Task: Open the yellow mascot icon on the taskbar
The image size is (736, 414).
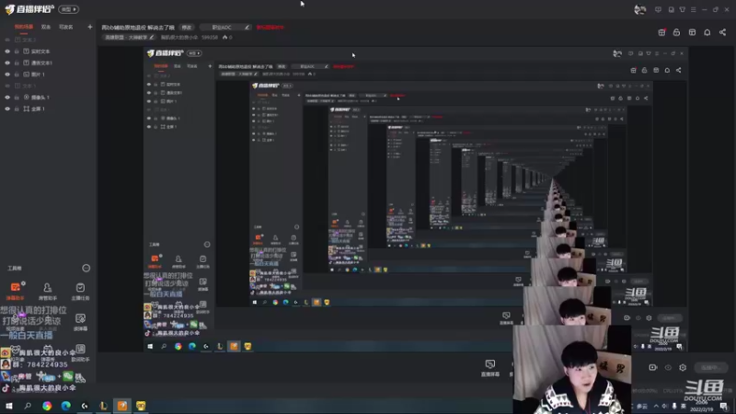Action: 141,406
